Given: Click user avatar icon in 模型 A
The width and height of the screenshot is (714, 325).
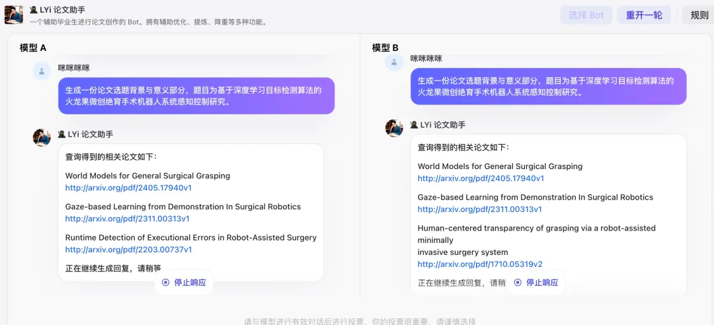Looking at the screenshot, I should tap(42, 71).
